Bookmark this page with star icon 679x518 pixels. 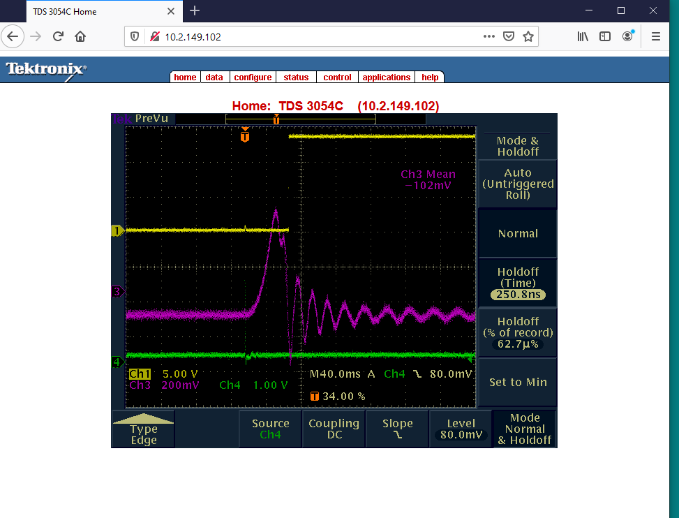pyautogui.click(x=528, y=36)
